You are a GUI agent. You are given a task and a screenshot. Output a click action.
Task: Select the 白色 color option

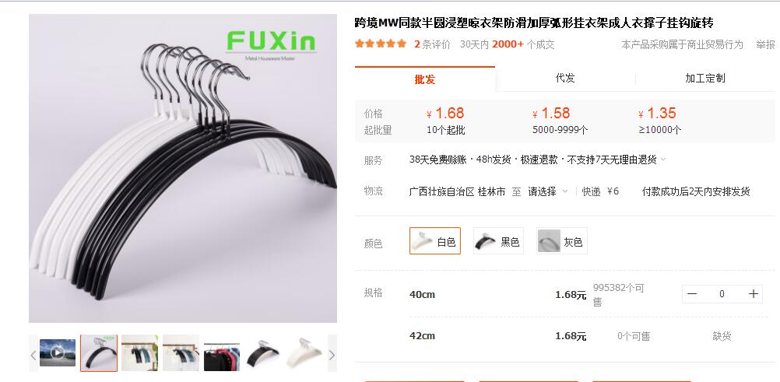click(x=435, y=241)
